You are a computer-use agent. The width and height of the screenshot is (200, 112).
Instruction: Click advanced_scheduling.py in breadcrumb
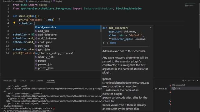click(39, 1)
